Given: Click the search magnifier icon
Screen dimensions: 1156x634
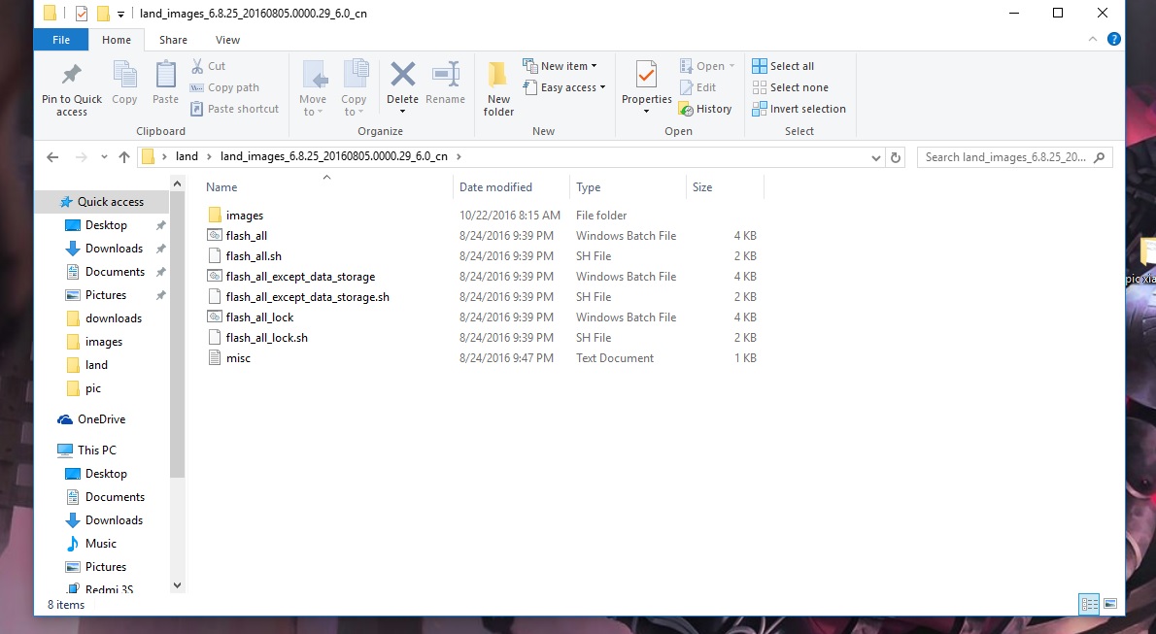Looking at the screenshot, I should 1100,157.
